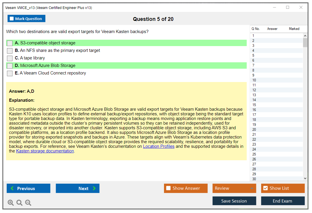
Task: Click the zoom in magnifier icon
Action: coord(10,203)
